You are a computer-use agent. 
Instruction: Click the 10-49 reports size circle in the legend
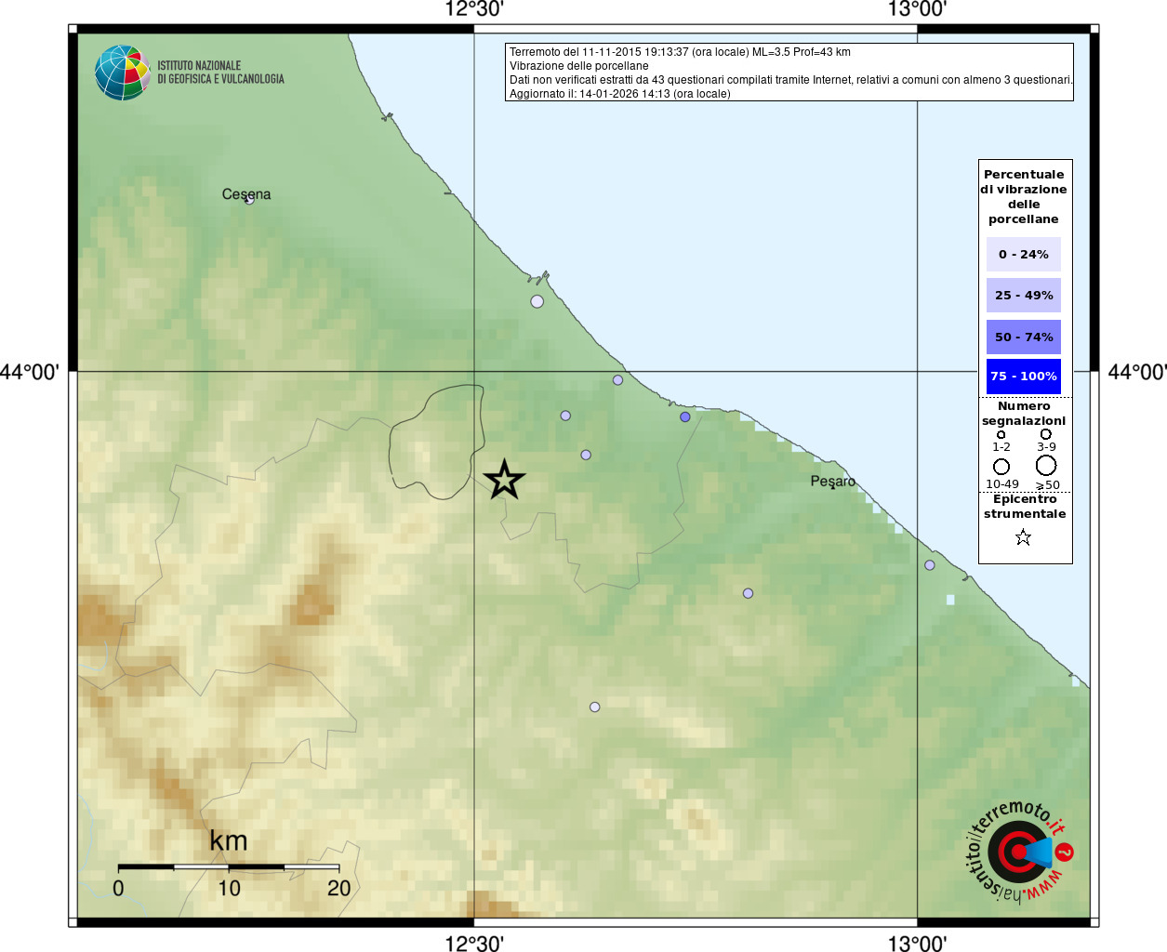tap(1001, 467)
